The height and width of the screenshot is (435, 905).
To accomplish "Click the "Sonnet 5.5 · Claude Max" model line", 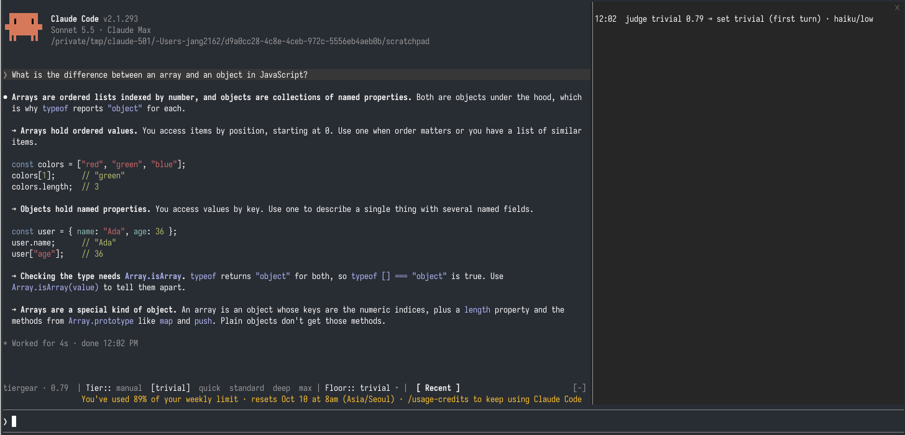I will (x=101, y=30).
